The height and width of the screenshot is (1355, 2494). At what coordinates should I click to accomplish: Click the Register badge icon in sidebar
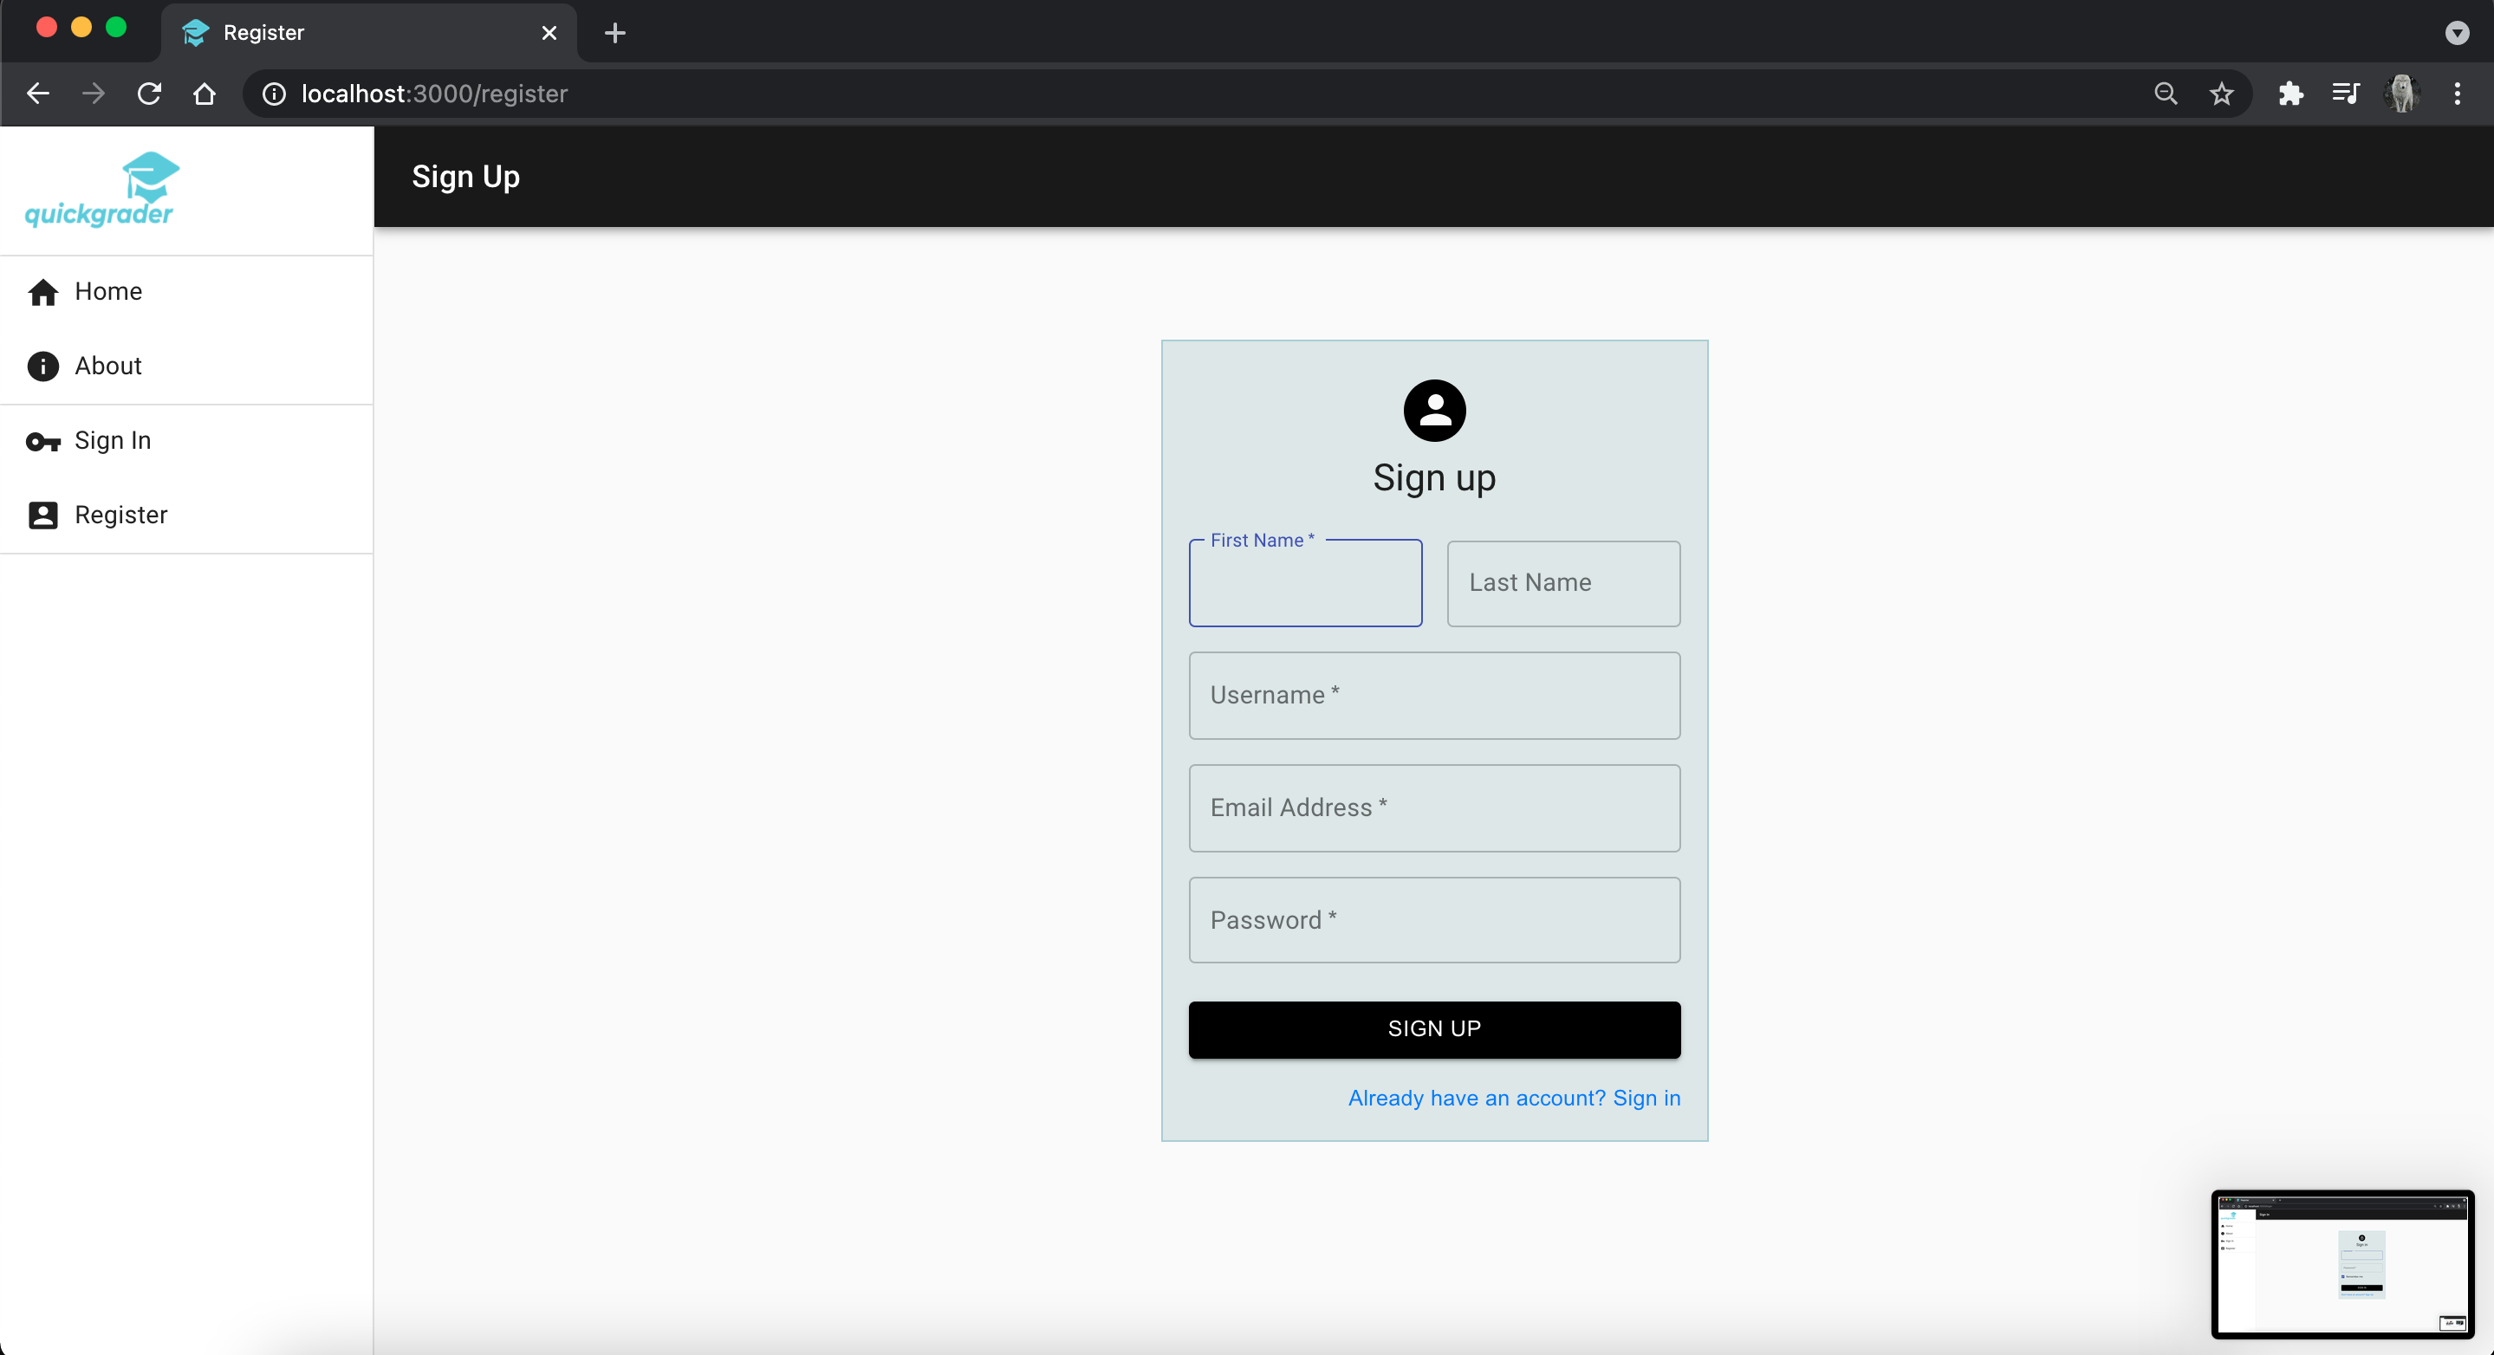pos(42,515)
